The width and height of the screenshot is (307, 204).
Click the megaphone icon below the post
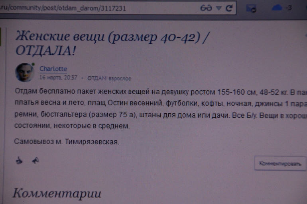35,161
